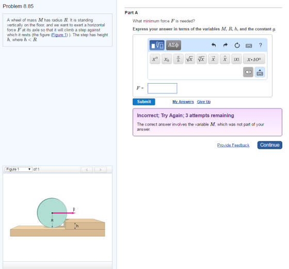The width and height of the screenshot is (289, 269).
Task: Switch to Greek symbols tab
Action: (173, 45)
